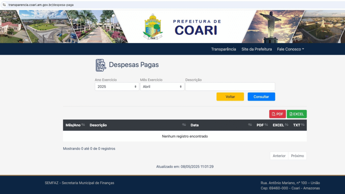This screenshot has height=194, width=345.
Task: Sort table by Data column arrows
Action: [x=250, y=125]
